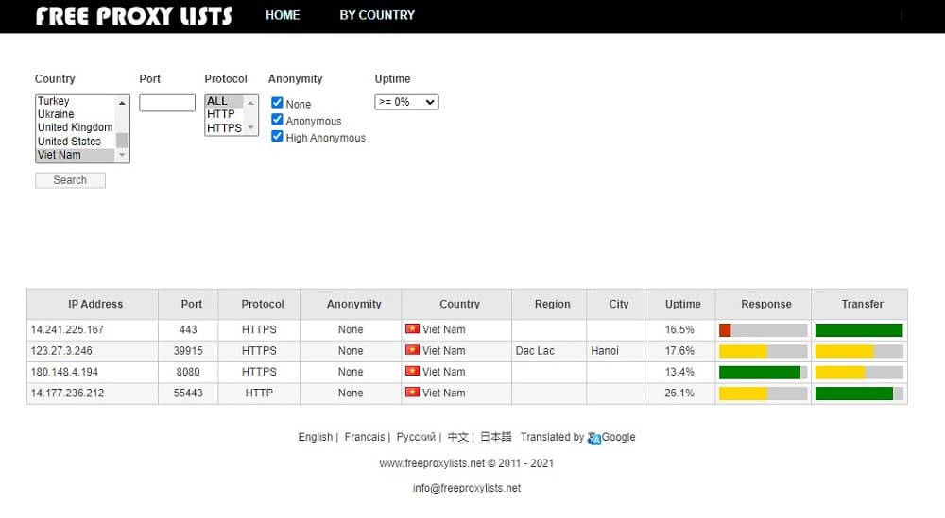Click IP address 14.241.225.167
945x518 pixels.
click(x=67, y=329)
